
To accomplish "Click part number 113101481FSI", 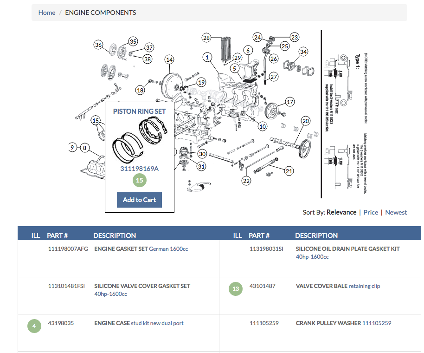I will tap(66, 286).
